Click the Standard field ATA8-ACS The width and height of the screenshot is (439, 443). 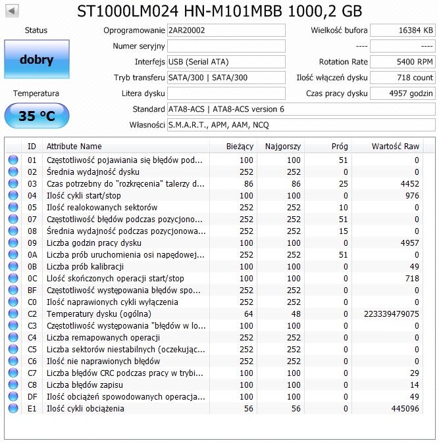point(301,109)
